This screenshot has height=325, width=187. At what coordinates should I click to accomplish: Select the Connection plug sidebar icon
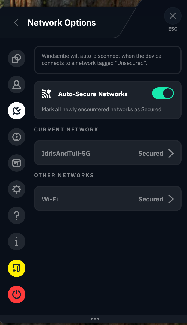pyautogui.click(x=17, y=111)
